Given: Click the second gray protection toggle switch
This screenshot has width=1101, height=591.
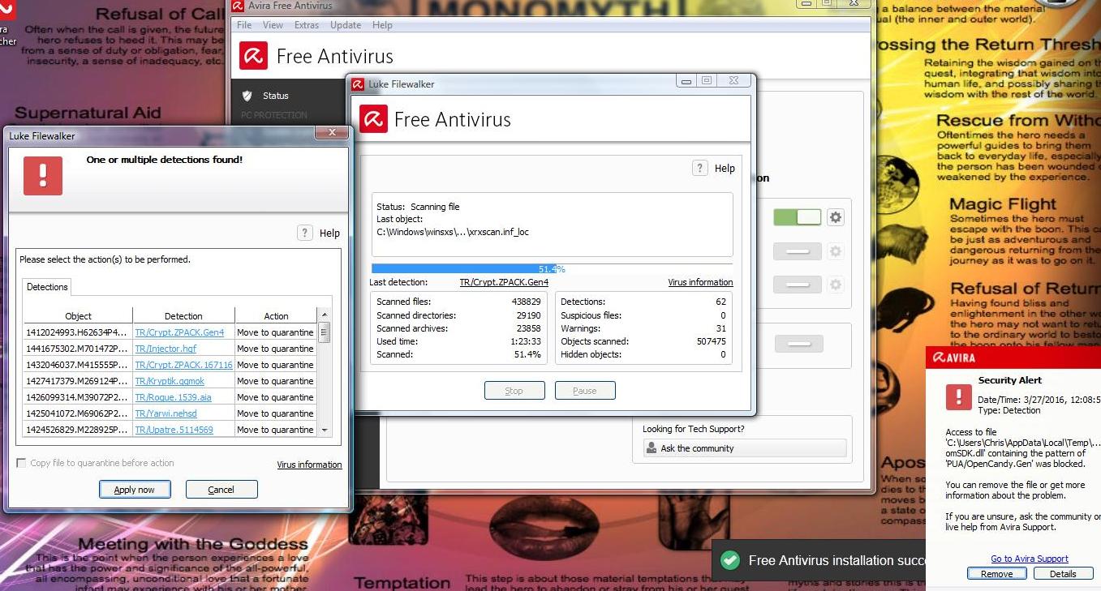Looking at the screenshot, I should 798,285.
